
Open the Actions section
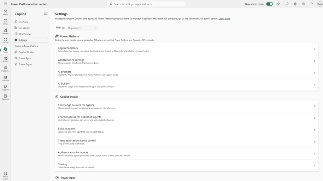pyautogui.click(x=5, y=21)
